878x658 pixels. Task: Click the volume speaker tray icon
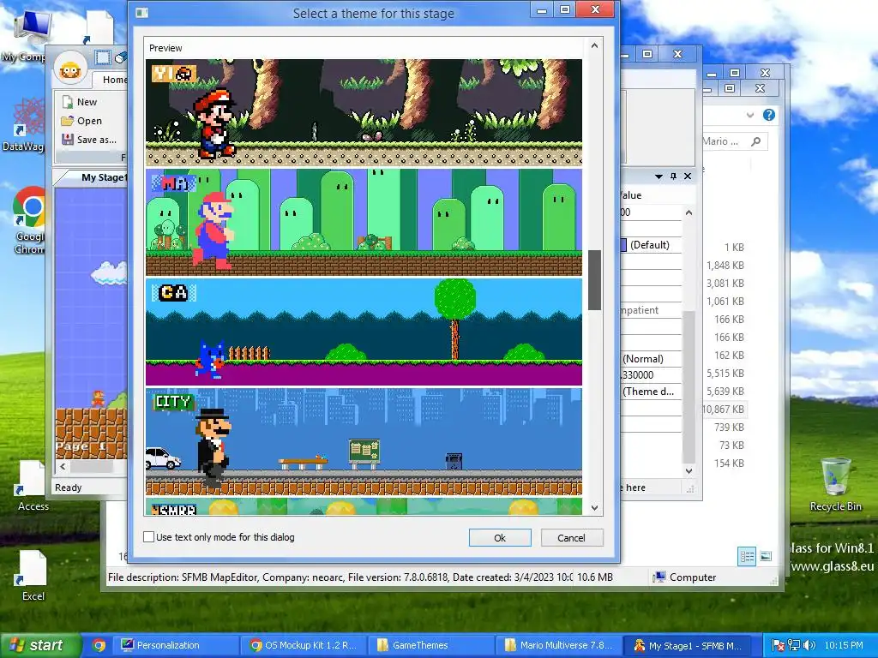(x=809, y=645)
